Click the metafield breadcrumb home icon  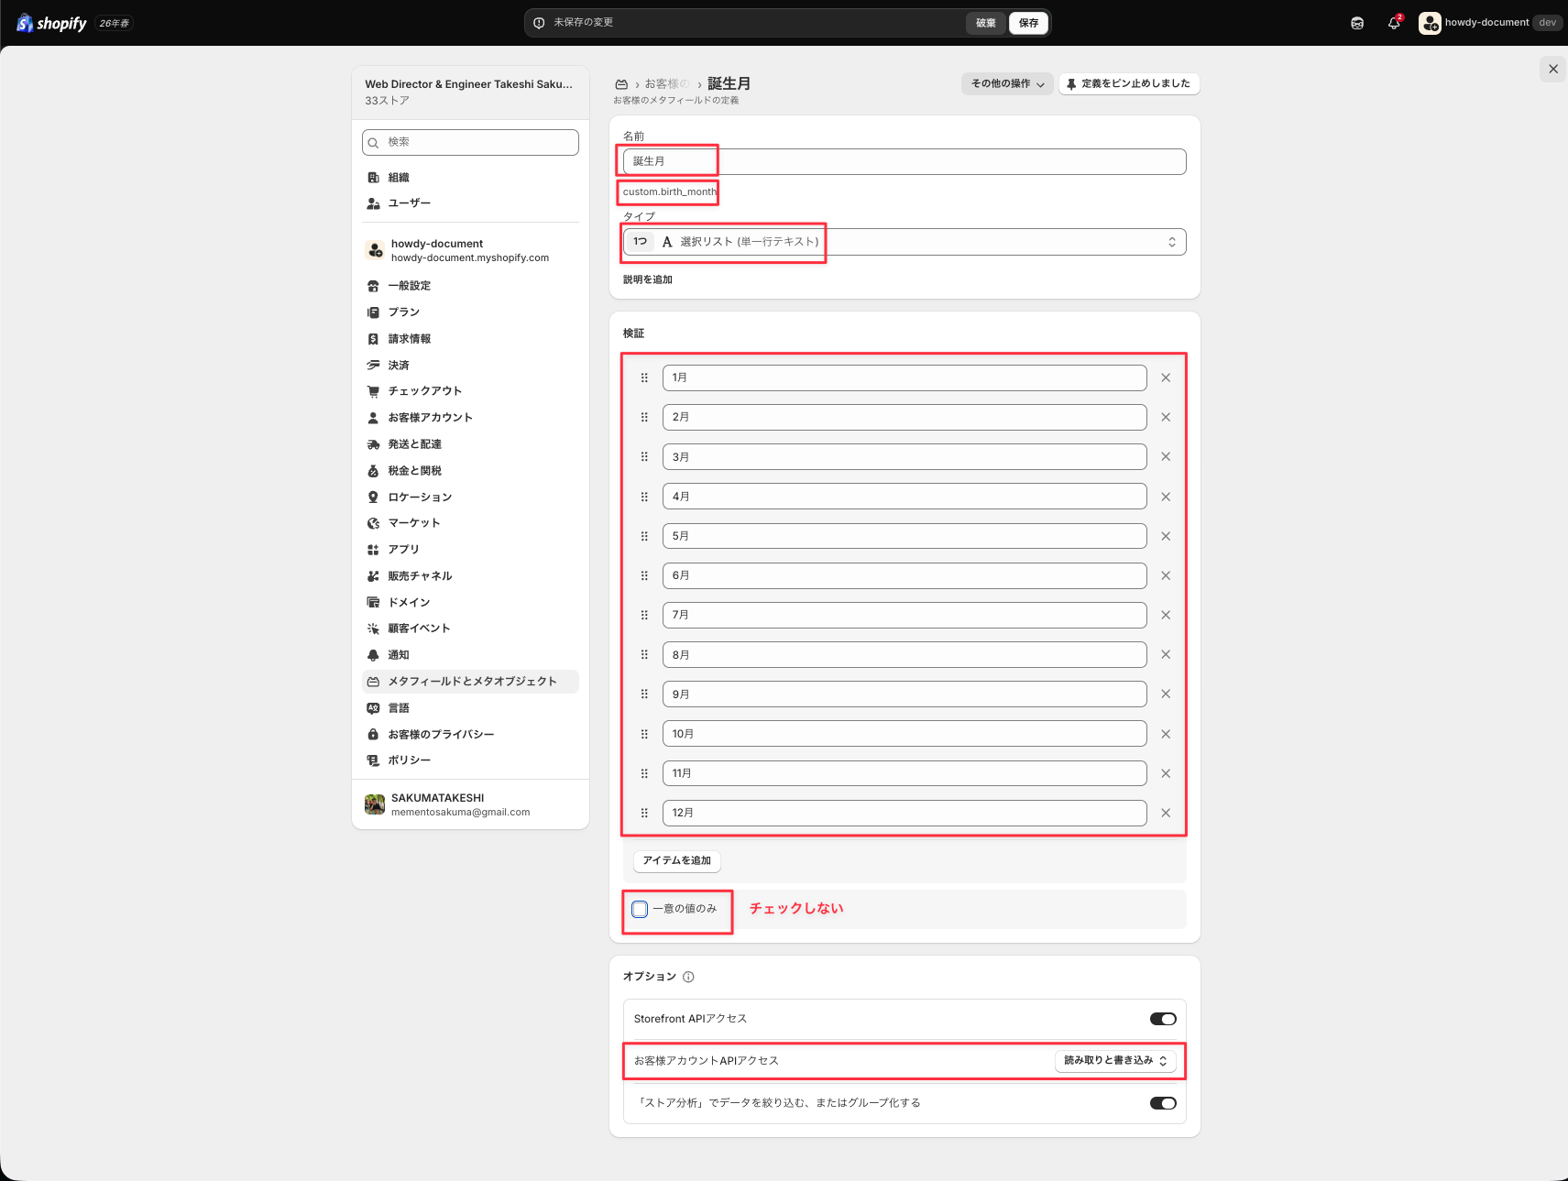tap(621, 84)
